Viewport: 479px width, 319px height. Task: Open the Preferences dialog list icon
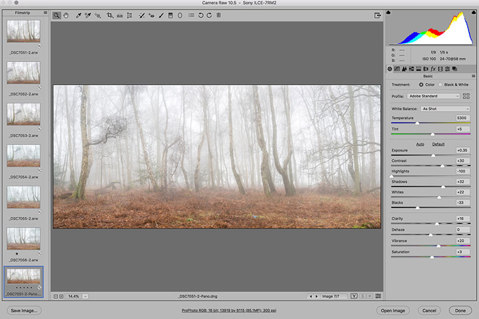[x=191, y=16]
